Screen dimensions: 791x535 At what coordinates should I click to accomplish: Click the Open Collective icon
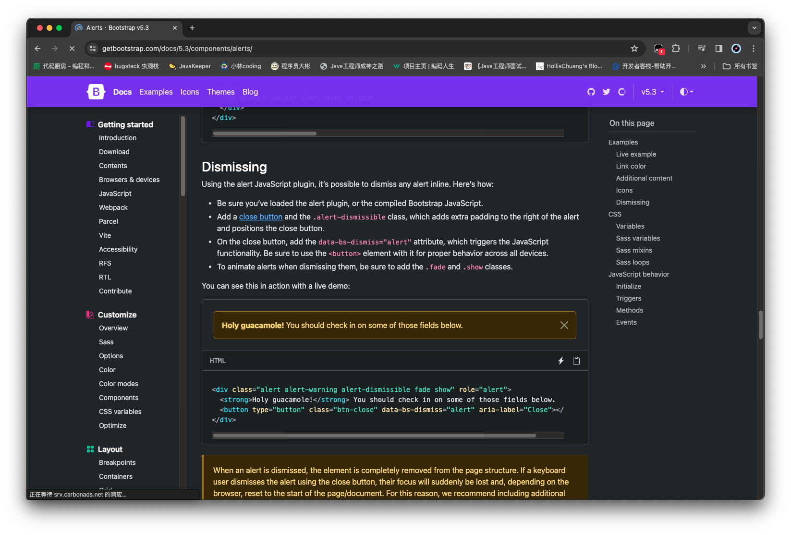pyautogui.click(x=622, y=92)
